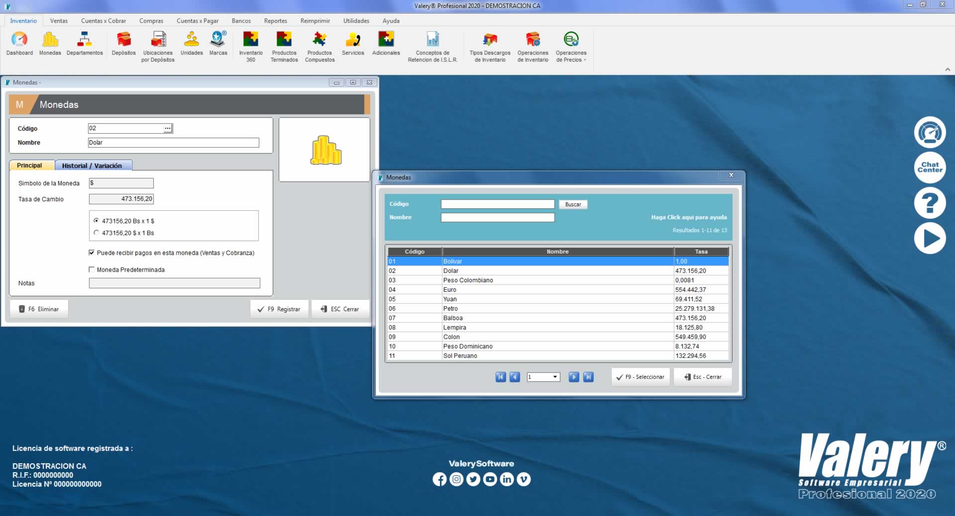
Task: Click F6 Eliminar button
Action: pyautogui.click(x=39, y=309)
